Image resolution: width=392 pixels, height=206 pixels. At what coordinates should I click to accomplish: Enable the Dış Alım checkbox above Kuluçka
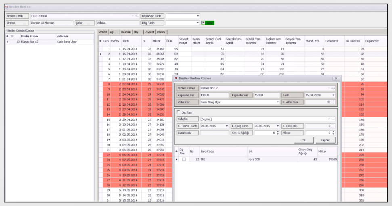[178, 112]
